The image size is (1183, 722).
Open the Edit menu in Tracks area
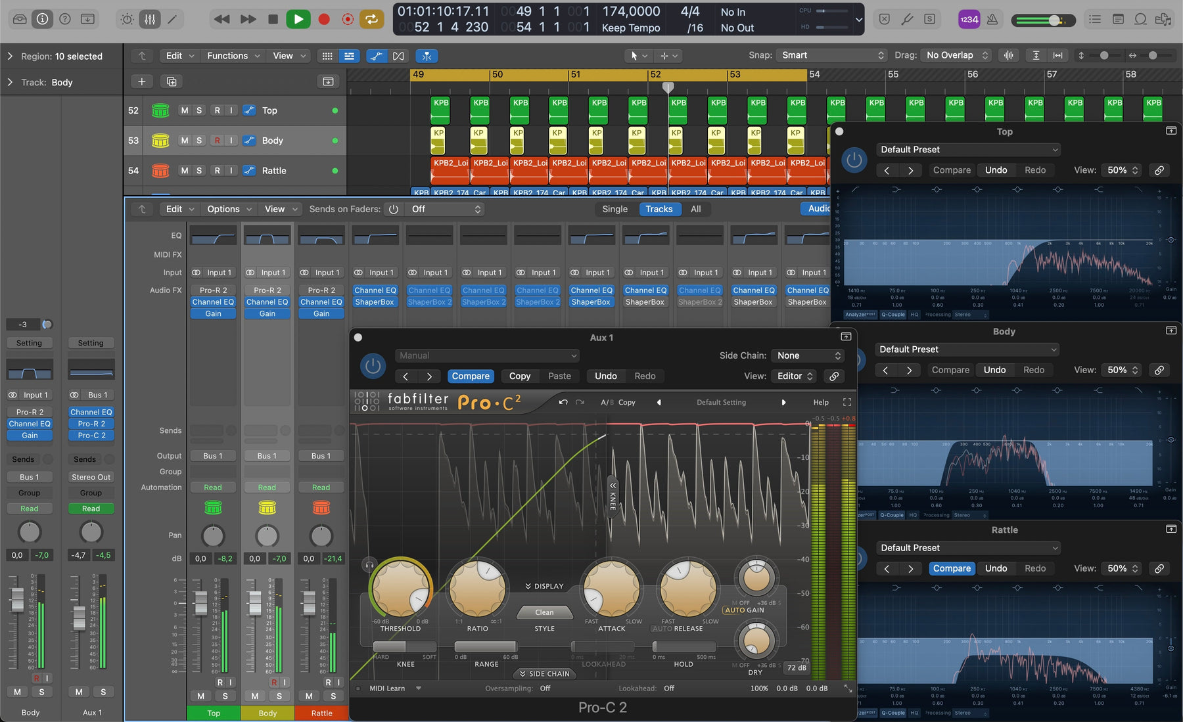pyautogui.click(x=179, y=56)
